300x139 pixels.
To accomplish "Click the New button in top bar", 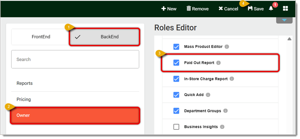I will (169, 9).
